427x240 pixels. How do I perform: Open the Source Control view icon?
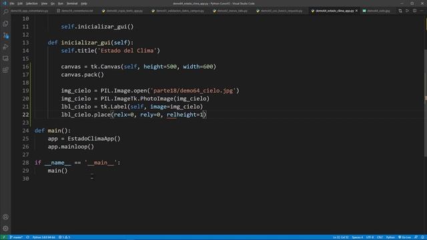pos(5,35)
